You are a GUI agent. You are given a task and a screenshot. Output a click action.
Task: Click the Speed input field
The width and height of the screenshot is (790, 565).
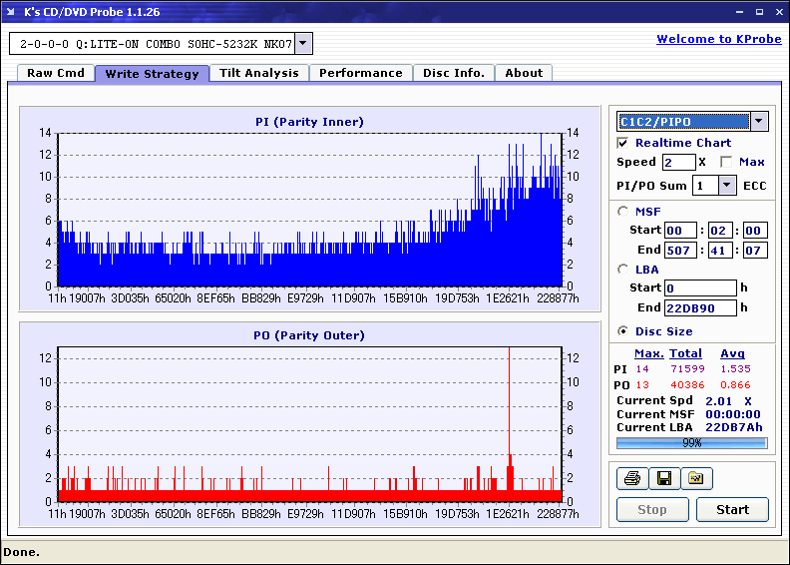tap(678, 162)
